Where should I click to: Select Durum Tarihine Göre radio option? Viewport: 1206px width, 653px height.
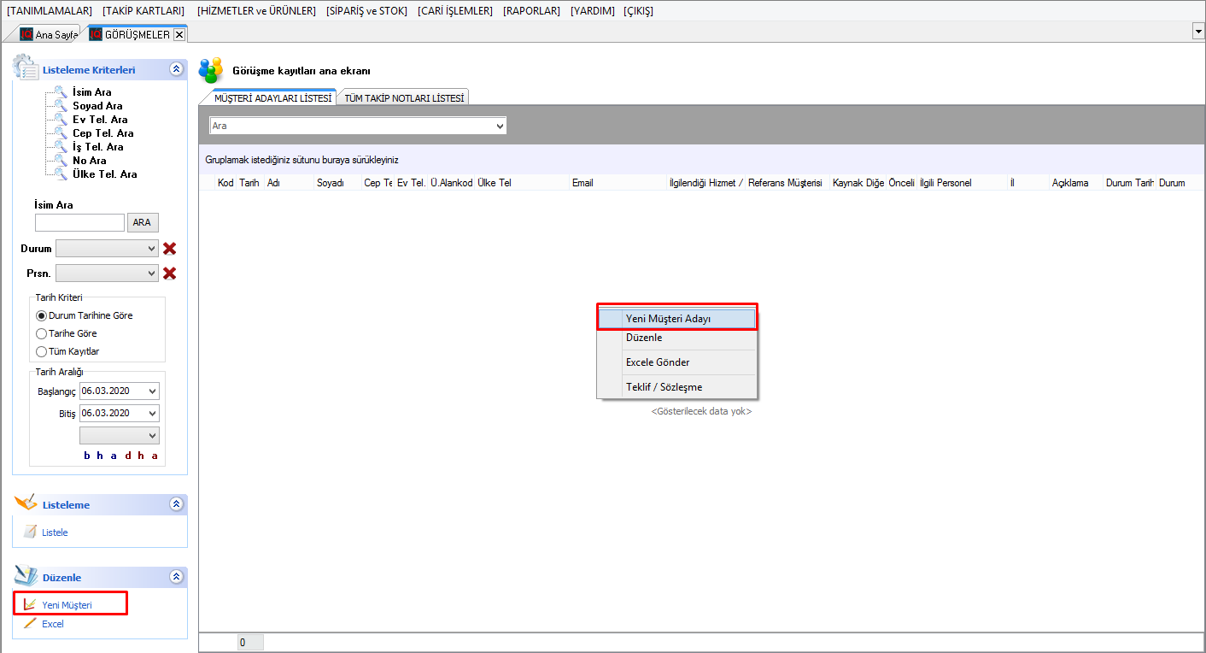[41, 315]
